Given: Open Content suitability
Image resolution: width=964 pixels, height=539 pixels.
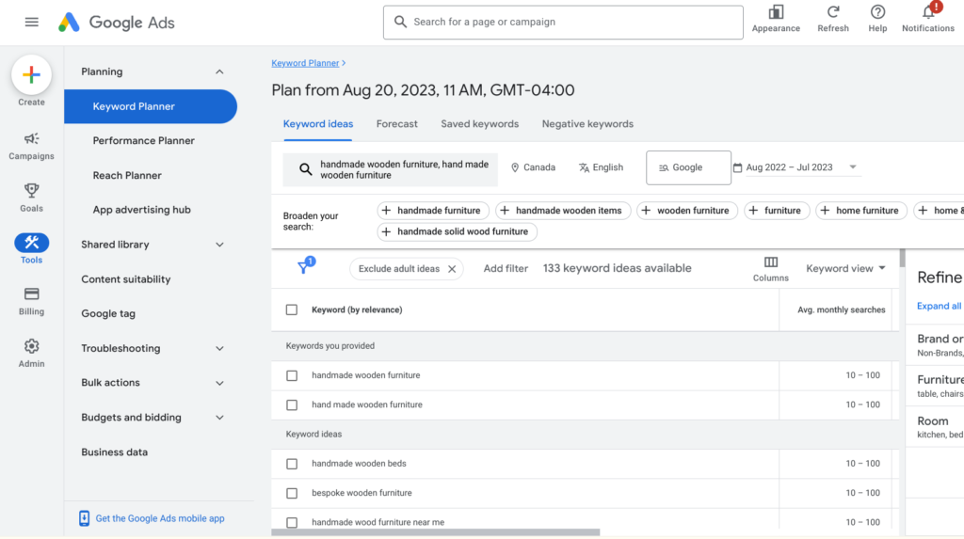Looking at the screenshot, I should pos(126,279).
